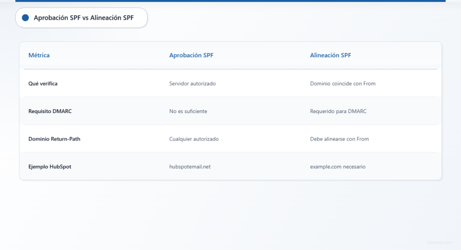Select the 'Requisito DMARC' row label

[x=50, y=111]
